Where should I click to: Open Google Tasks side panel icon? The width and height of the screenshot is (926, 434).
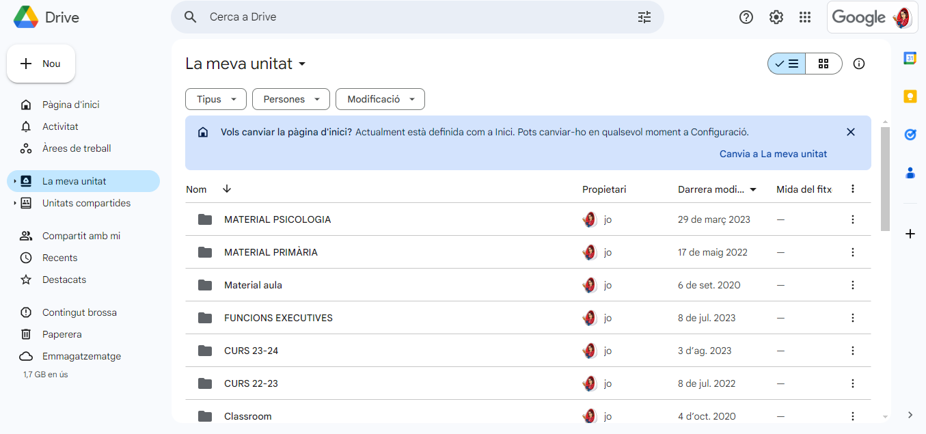910,135
